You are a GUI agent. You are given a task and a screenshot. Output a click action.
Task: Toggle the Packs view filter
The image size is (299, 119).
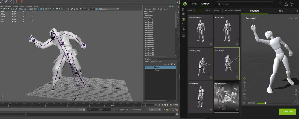pos(207,11)
